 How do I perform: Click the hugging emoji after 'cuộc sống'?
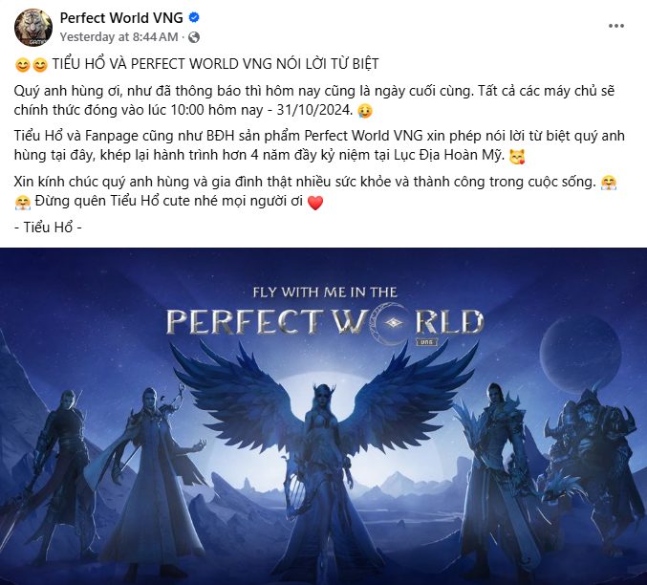pos(609,182)
